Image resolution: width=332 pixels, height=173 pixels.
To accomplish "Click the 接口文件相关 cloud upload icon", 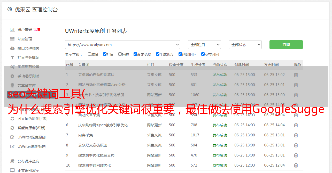I will (12, 48).
